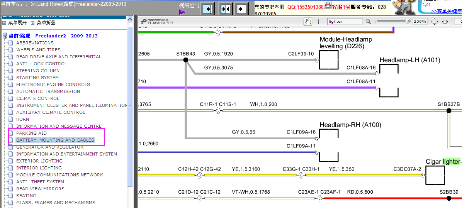
Task: Click the FlashPaper logo
Action: (157, 22)
